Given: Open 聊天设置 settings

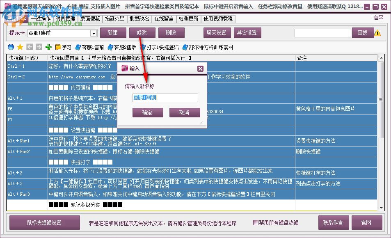Looking at the screenshot, I should point(217,33).
